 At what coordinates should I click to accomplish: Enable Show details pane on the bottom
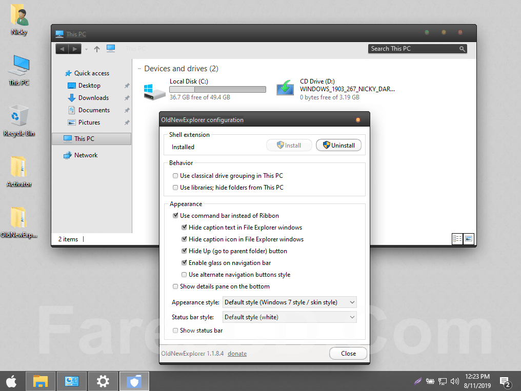pos(175,286)
